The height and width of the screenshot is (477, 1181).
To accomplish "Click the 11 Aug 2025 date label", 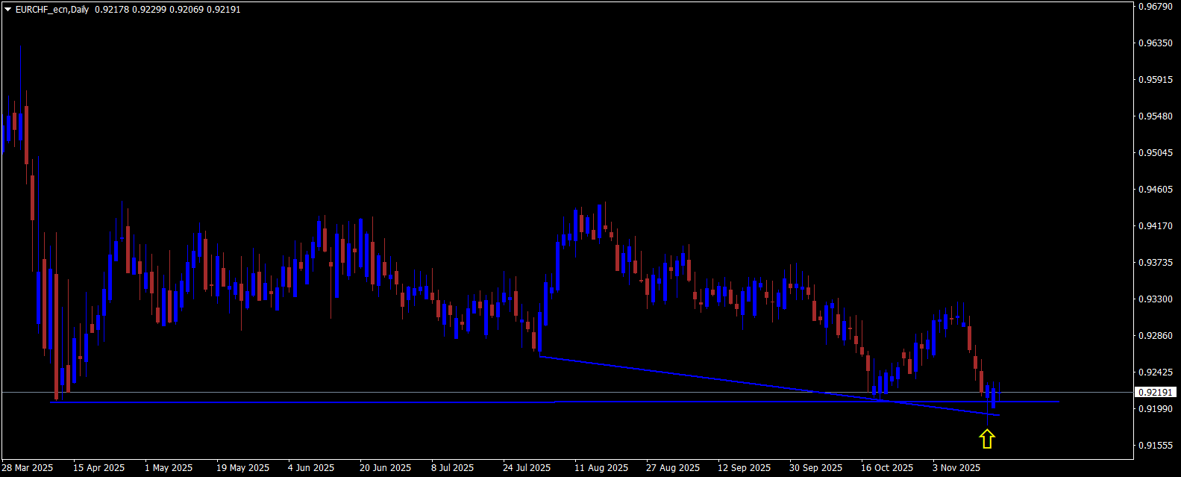I will 601,468.
